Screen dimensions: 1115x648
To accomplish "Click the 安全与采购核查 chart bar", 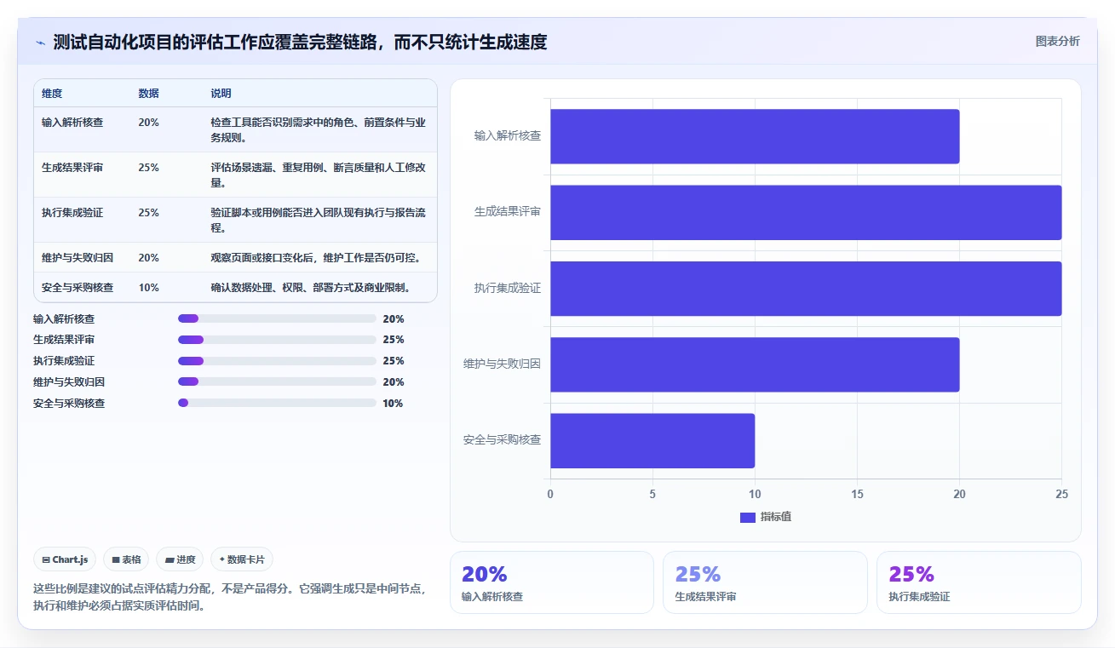I will [652, 441].
